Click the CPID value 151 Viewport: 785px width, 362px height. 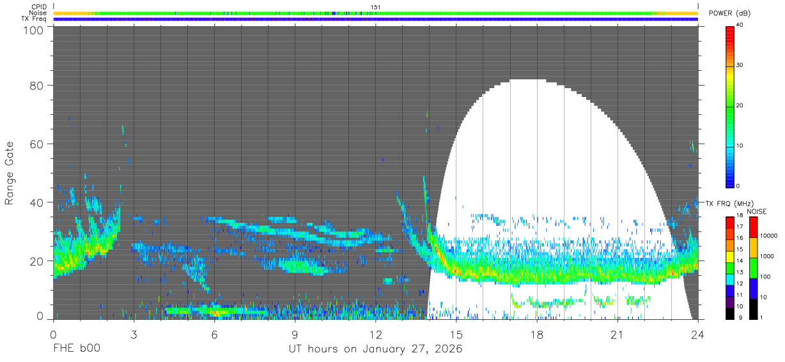coord(376,7)
